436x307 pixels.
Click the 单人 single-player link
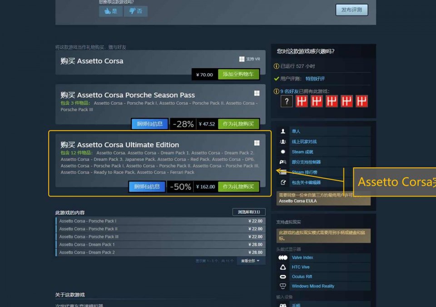[296, 131]
